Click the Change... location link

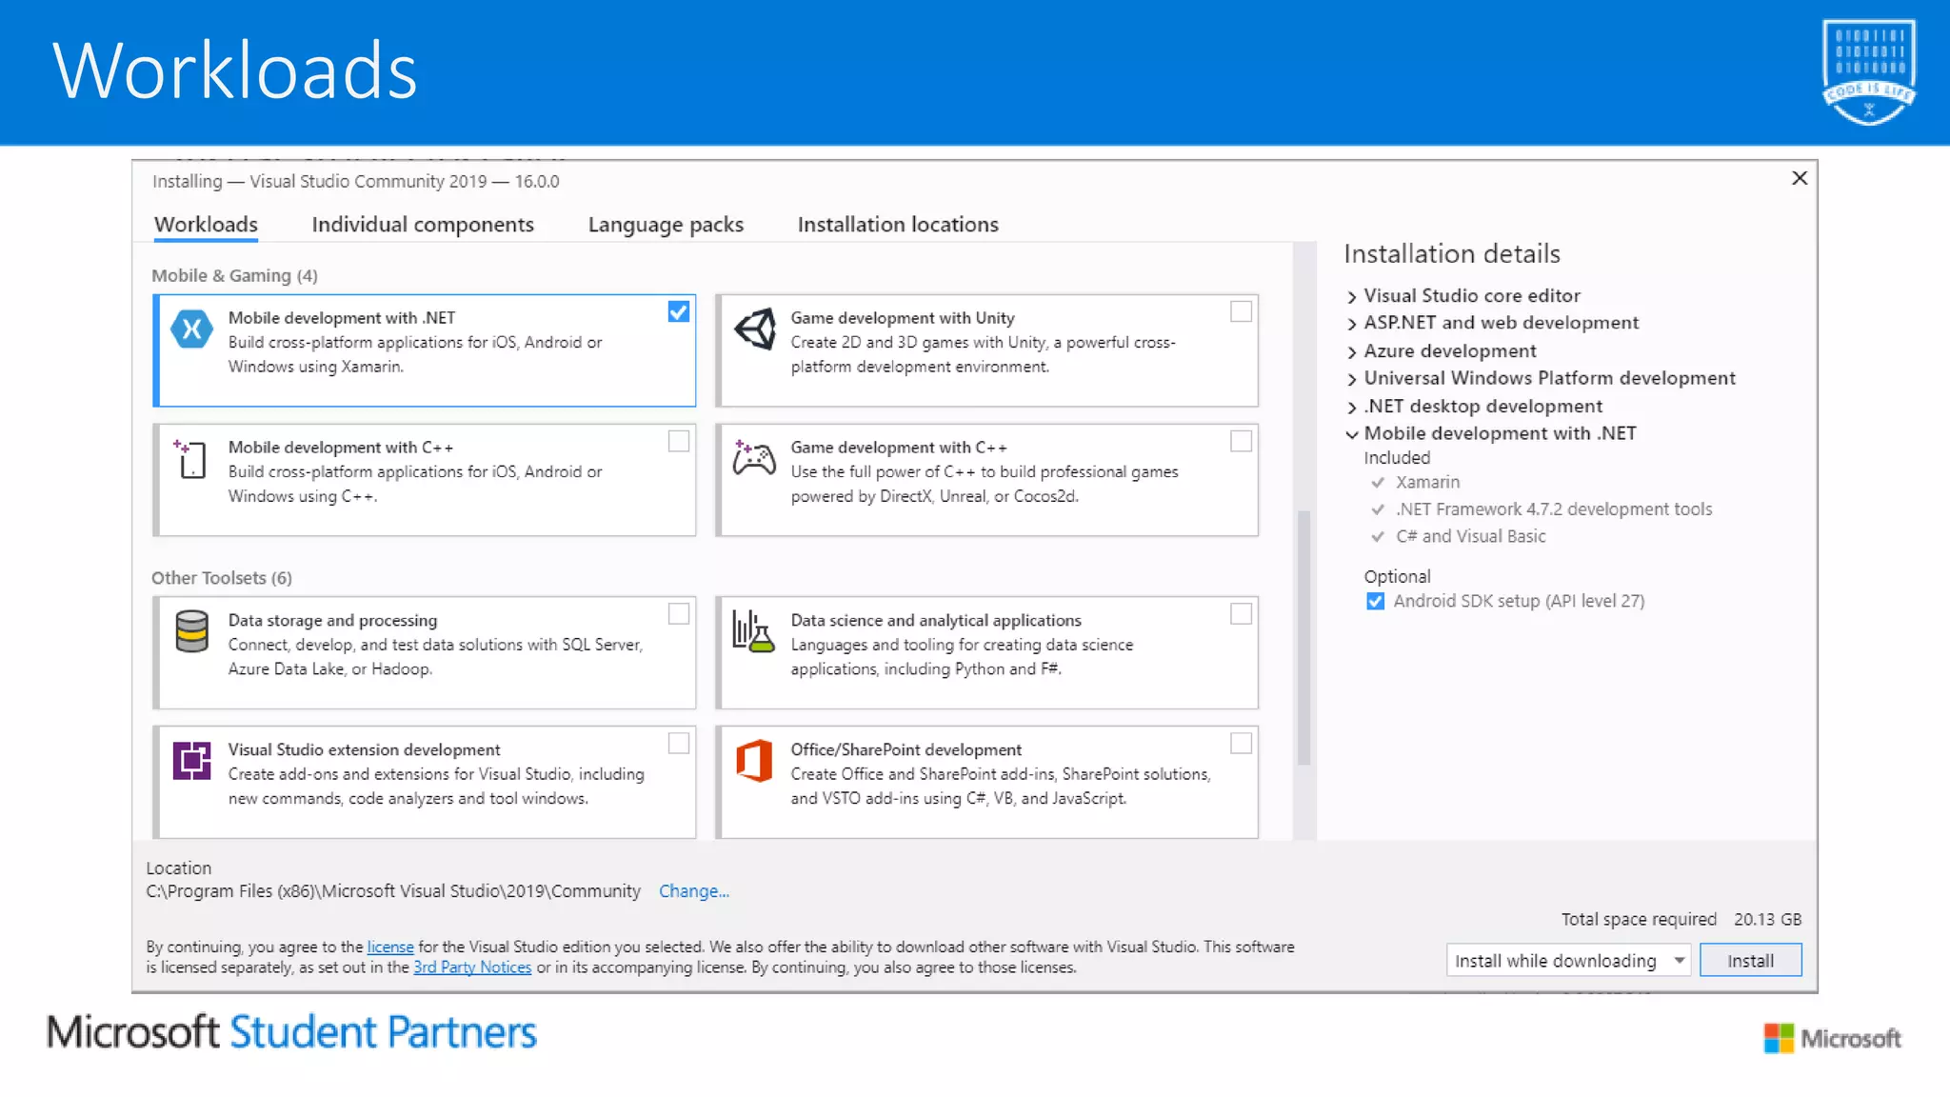693,891
